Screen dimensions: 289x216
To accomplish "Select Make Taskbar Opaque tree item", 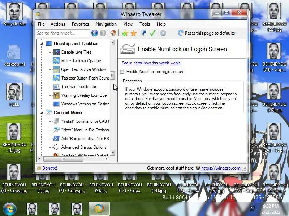I will (x=81, y=61).
